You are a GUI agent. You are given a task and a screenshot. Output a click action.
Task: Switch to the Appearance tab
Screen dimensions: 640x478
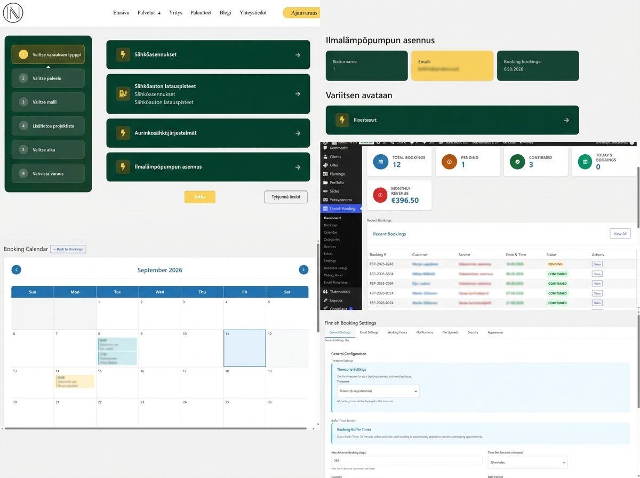[x=495, y=332]
